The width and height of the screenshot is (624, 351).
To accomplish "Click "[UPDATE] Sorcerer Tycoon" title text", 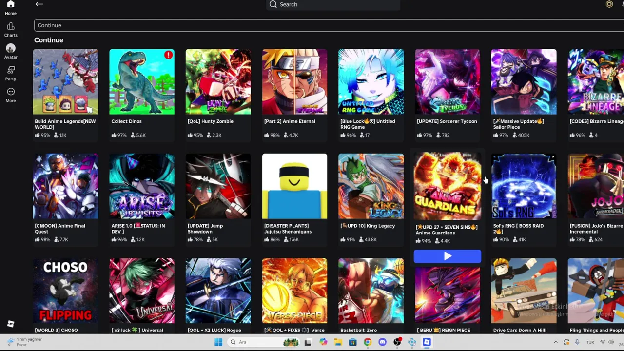I will pos(447,121).
